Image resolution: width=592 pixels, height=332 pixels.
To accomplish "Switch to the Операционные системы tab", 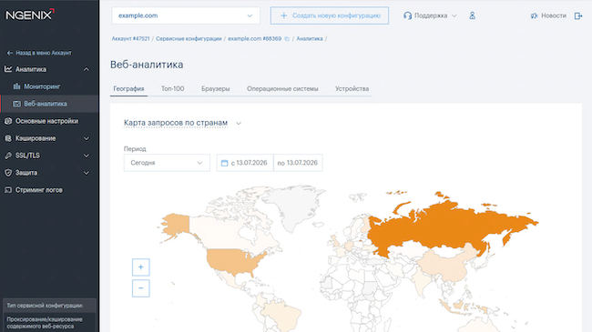I will click(x=282, y=88).
